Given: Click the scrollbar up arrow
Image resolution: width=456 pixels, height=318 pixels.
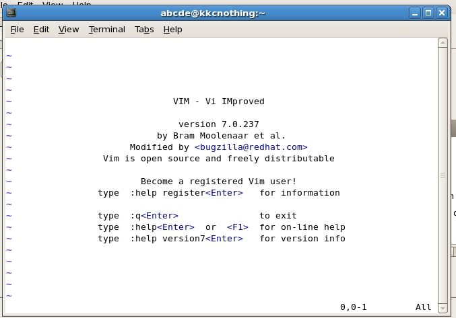Looking at the screenshot, I should (x=443, y=43).
